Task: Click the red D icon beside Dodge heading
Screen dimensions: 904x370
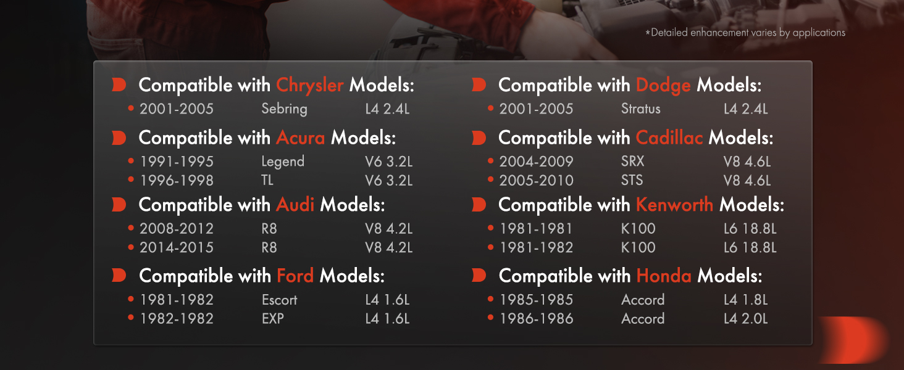Action: (x=479, y=85)
